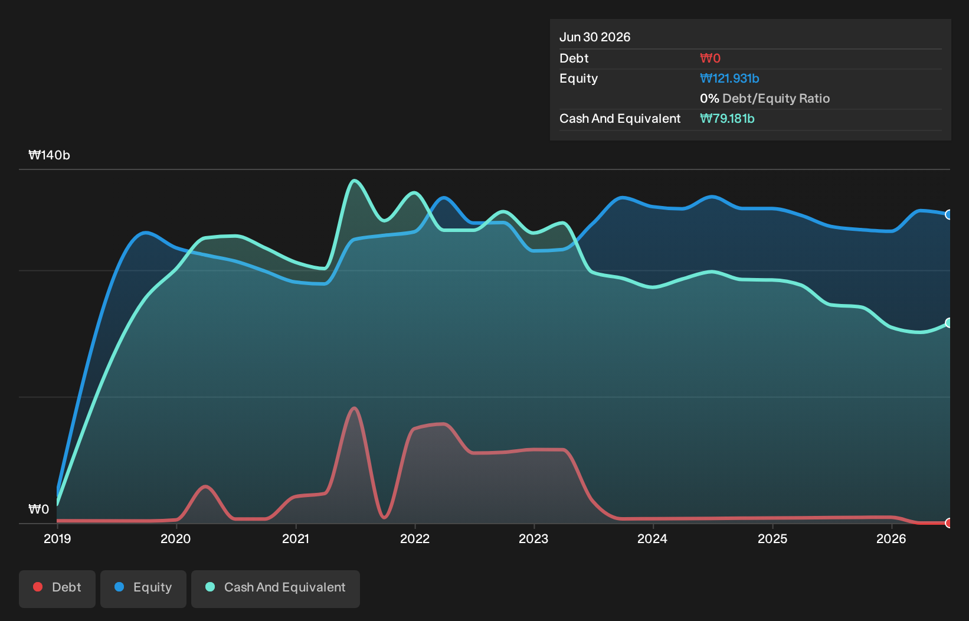Click the 2026 x-axis label
This screenshot has height=621, width=969.
(x=891, y=538)
